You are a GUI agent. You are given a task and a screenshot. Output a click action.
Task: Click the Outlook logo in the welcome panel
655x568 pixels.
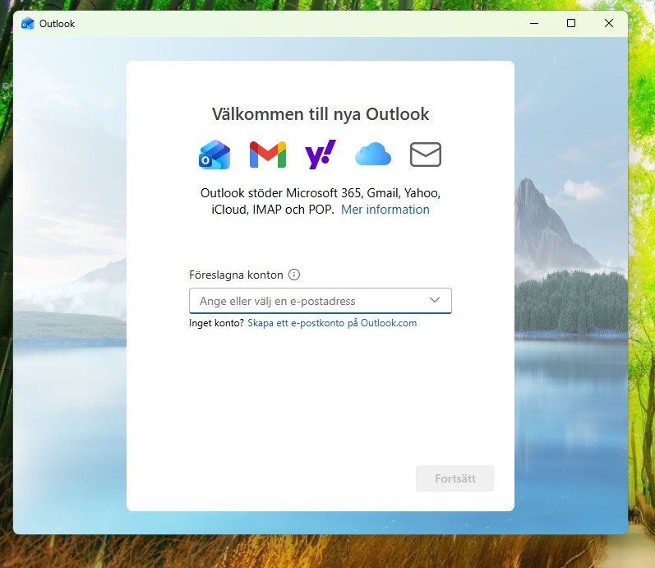tap(214, 155)
